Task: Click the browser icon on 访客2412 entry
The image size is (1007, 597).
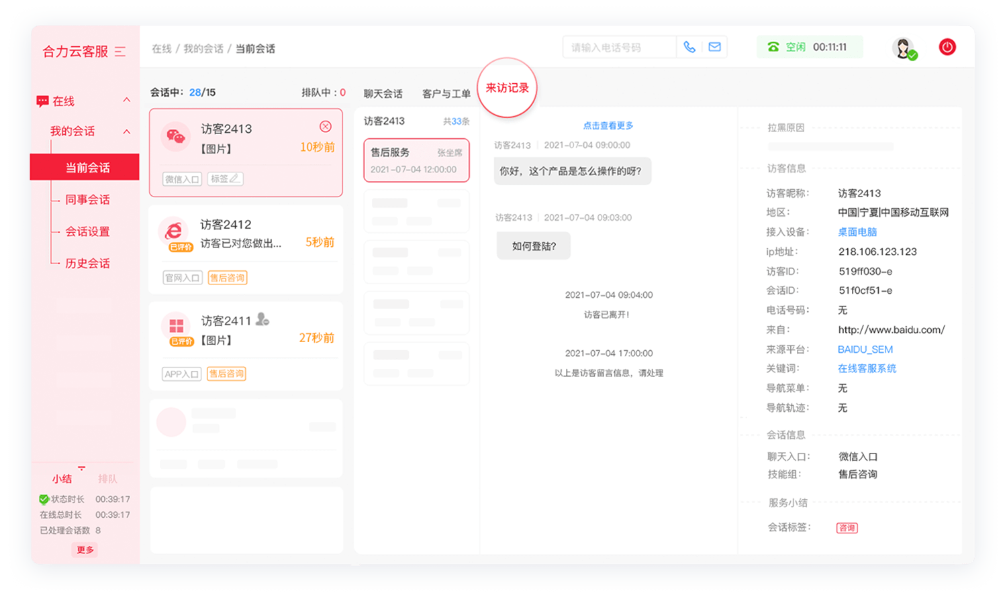Action: coord(176,230)
